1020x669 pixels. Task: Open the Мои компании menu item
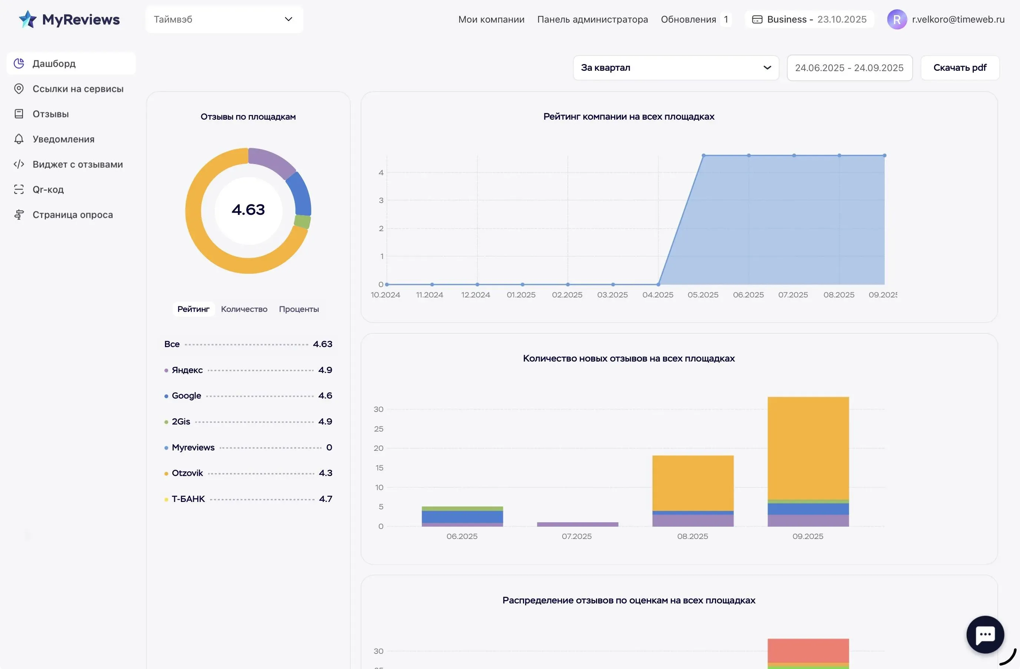(491, 19)
